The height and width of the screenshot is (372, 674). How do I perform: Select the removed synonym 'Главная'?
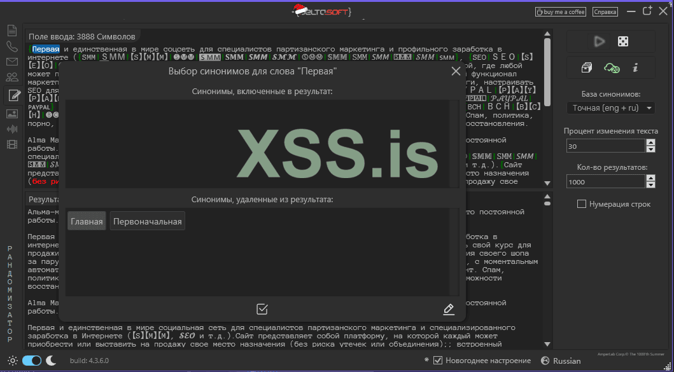87,221
